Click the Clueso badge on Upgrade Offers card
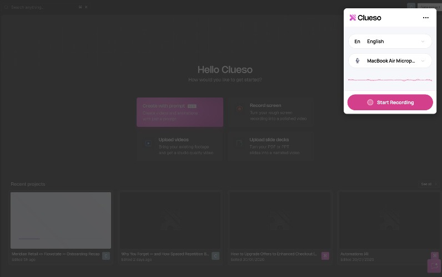This screenshot has height=277, width=442. click(x=325, y=255)
